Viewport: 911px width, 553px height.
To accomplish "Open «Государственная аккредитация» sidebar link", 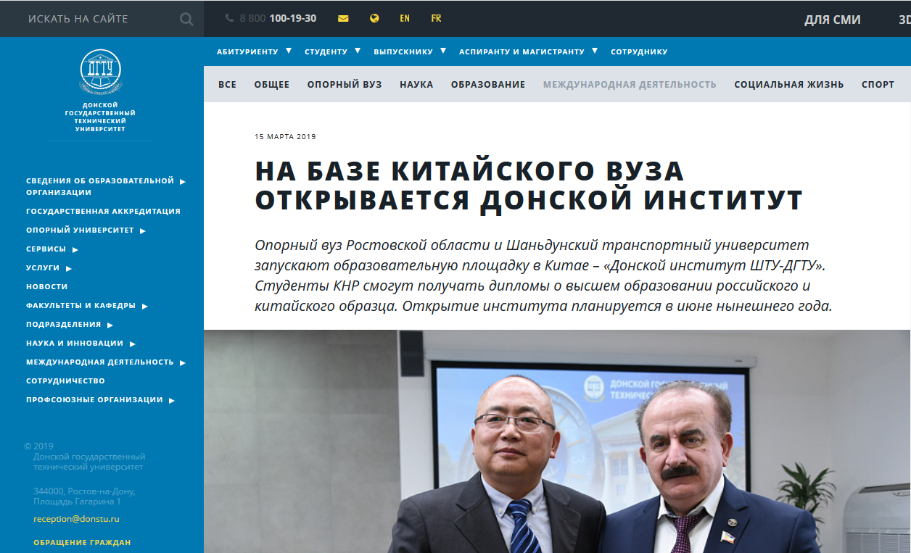I will [x=103, y=212].
